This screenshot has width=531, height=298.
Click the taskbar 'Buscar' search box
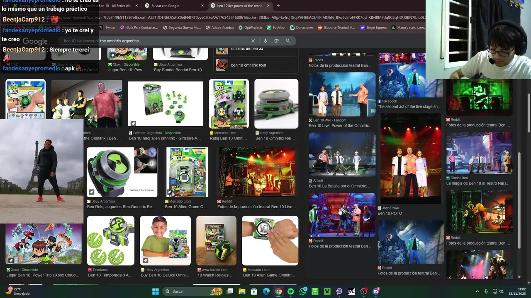(x=194, y=291)
